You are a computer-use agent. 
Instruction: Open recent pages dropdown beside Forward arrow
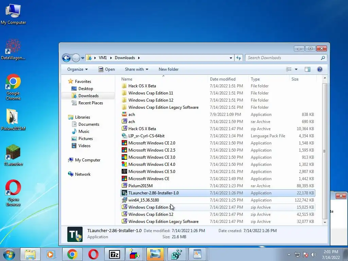83,58
